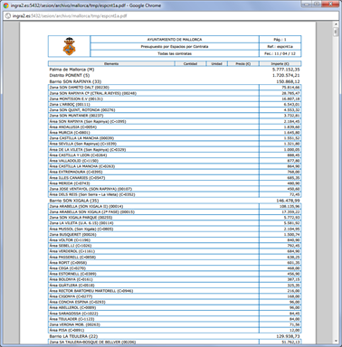Click the Mallorca coat of arms logo
This screenshot has height=347, width=342.
69,46
